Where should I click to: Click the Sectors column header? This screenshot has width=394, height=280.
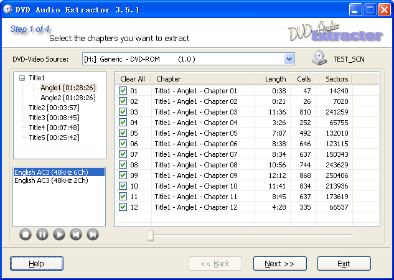pyautogui.click(x=334, y=79)
